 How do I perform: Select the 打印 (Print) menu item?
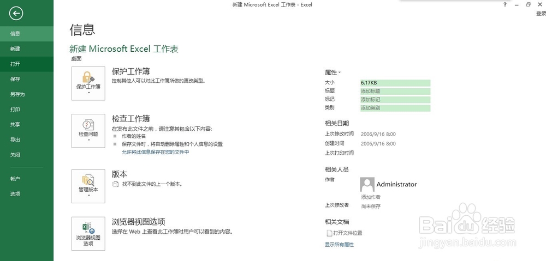click(26, 110)
